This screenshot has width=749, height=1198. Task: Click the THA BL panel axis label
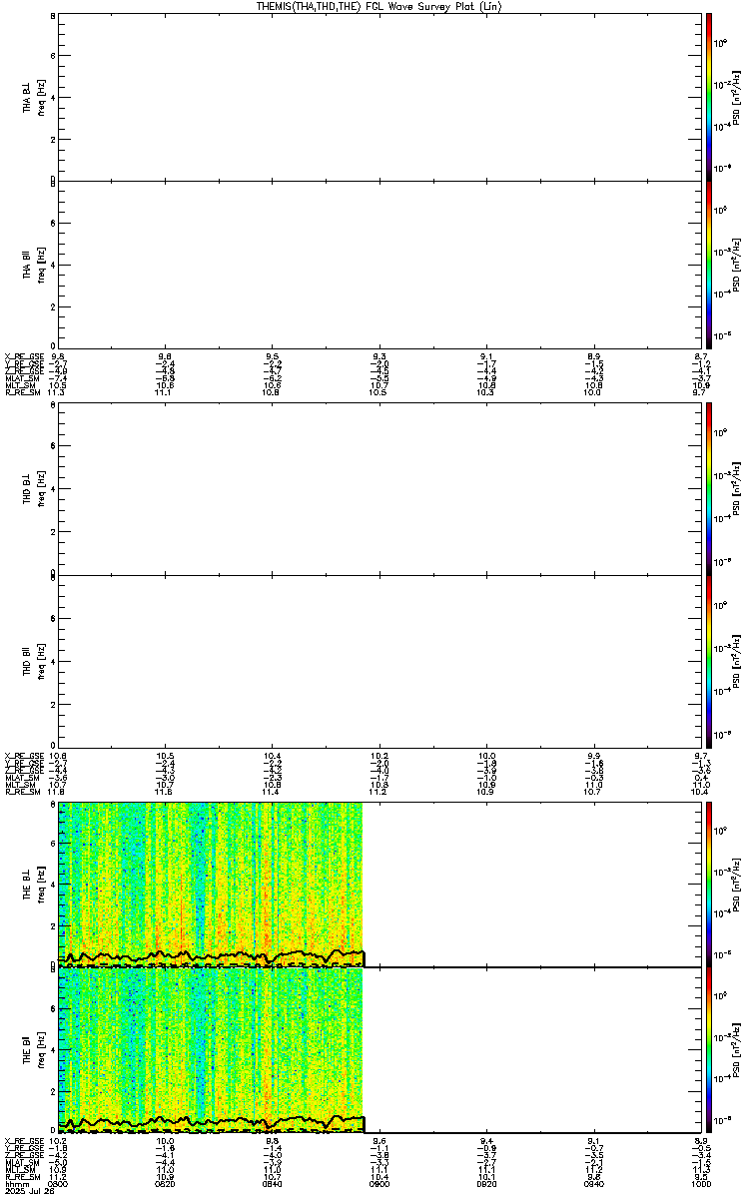click(x=34, y=97)
